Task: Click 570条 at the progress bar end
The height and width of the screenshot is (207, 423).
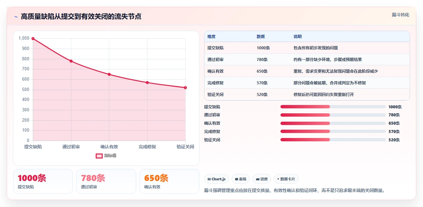Action: coord(394,132)
